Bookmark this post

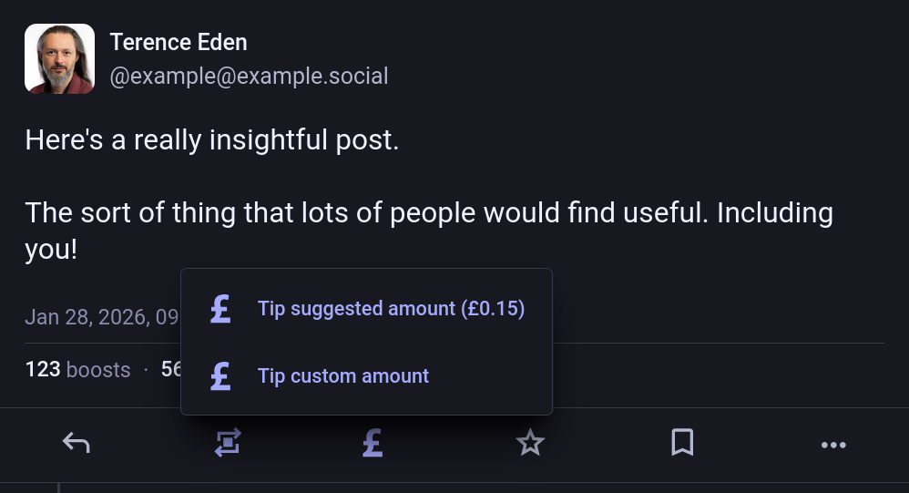tap(682, 444)
